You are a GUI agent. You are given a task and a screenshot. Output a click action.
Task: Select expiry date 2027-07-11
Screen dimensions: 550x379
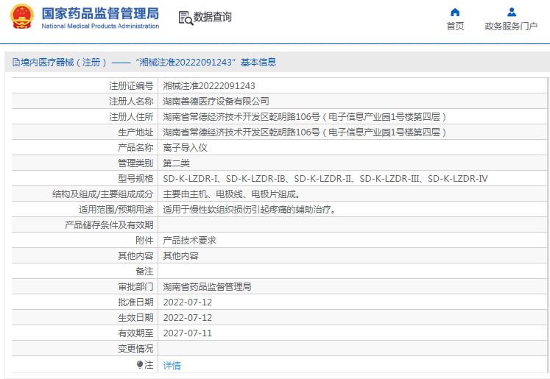coord(188,333)
